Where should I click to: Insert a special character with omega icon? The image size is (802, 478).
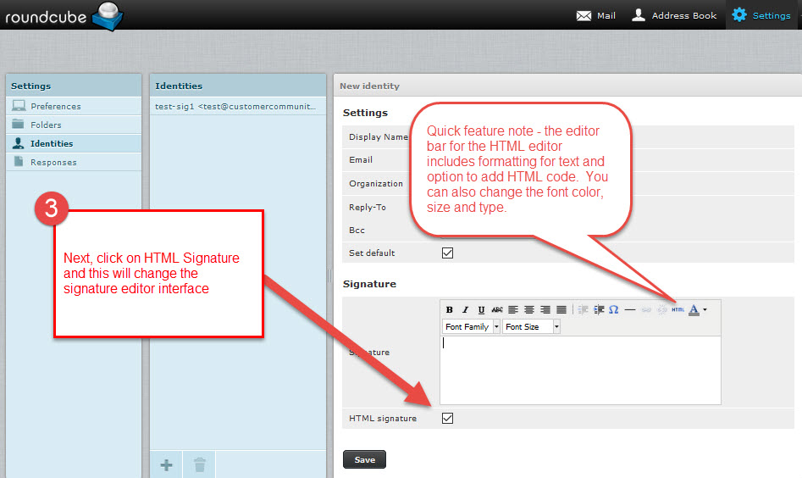pos(613,310)
